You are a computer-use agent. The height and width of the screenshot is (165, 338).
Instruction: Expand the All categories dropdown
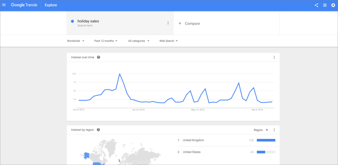click(139, 41)
